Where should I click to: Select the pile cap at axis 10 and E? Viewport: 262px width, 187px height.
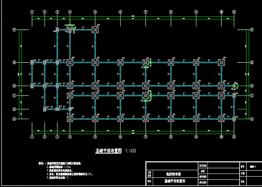click(221, 62)
